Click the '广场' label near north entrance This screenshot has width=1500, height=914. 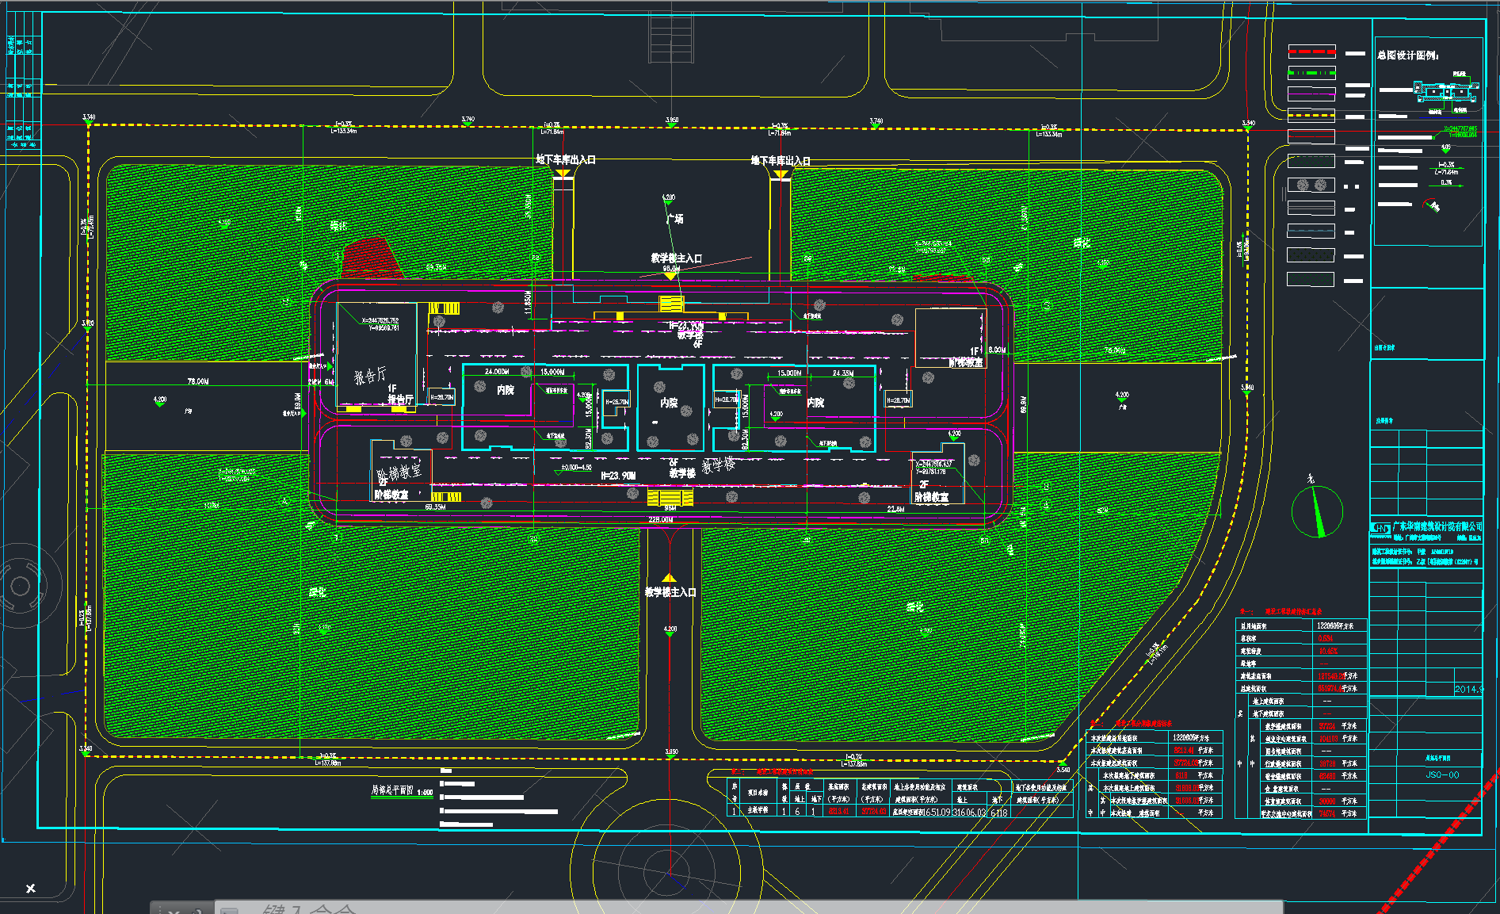coord(675,219)
